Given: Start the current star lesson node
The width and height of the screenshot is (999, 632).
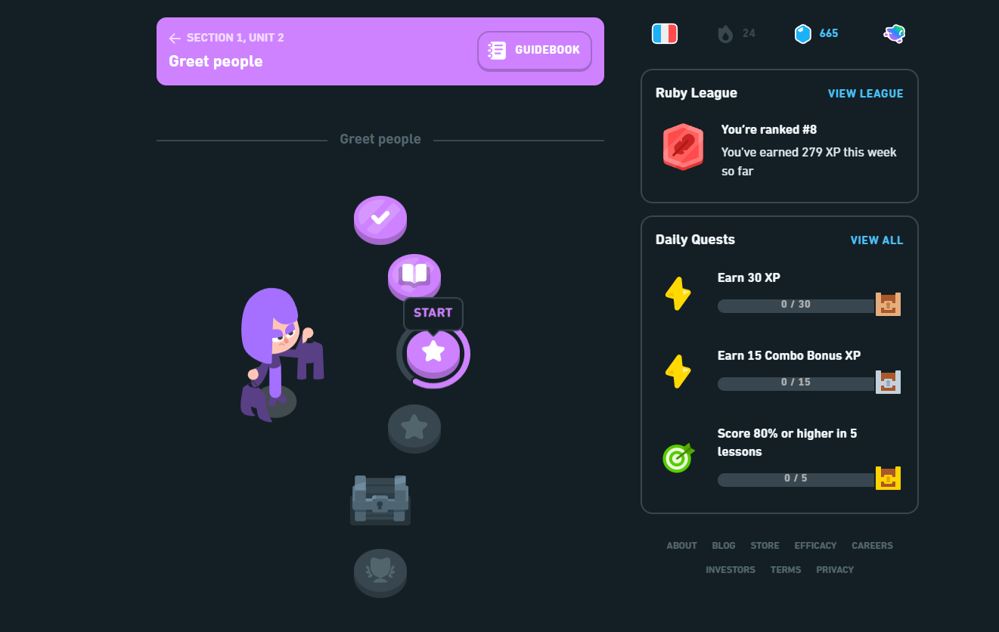Looking at the screenshot, I should coord(433,352).
